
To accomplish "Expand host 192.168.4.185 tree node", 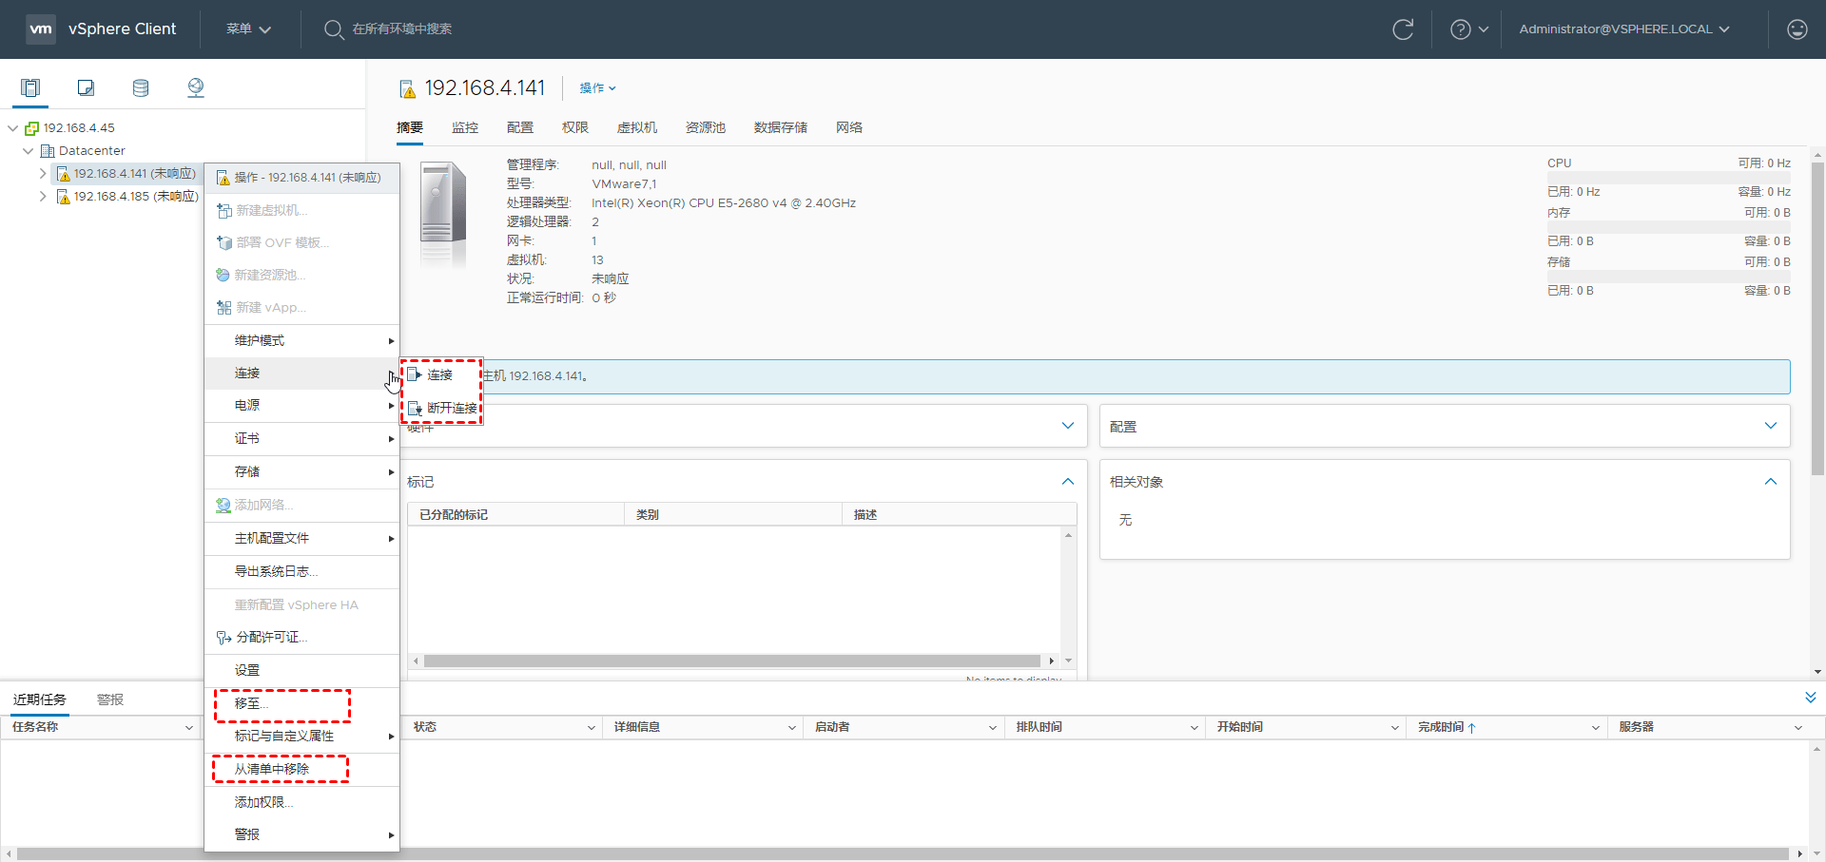I will tap(43, 197).
